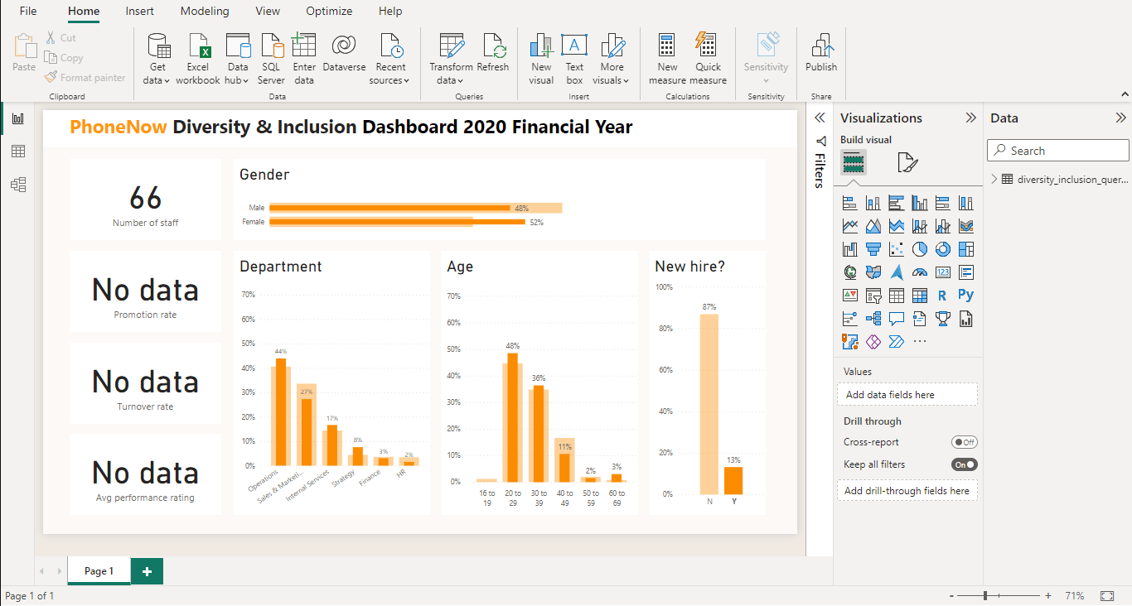
Task: Open the Optimize ribbon tab
Action: coord(329,11)
